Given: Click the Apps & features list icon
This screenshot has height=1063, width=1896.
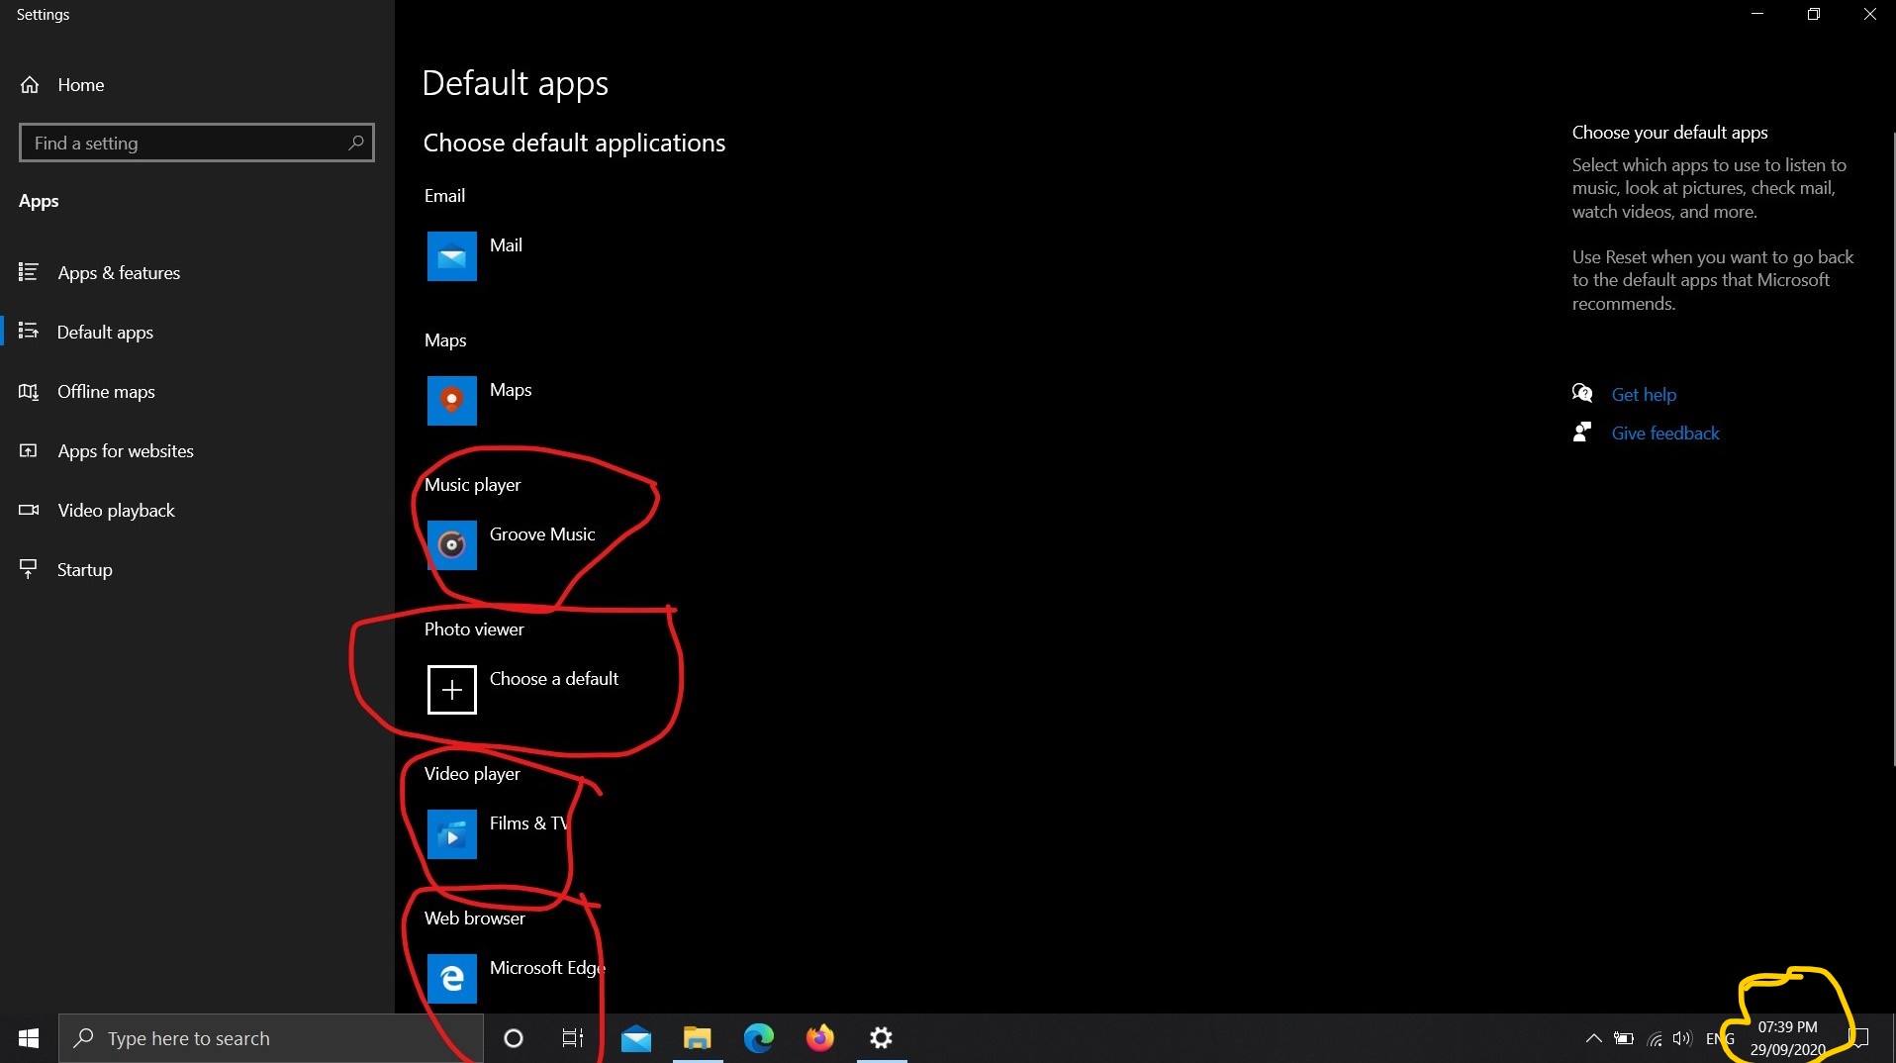Looking at the screenshot, I should pos(29,271).
